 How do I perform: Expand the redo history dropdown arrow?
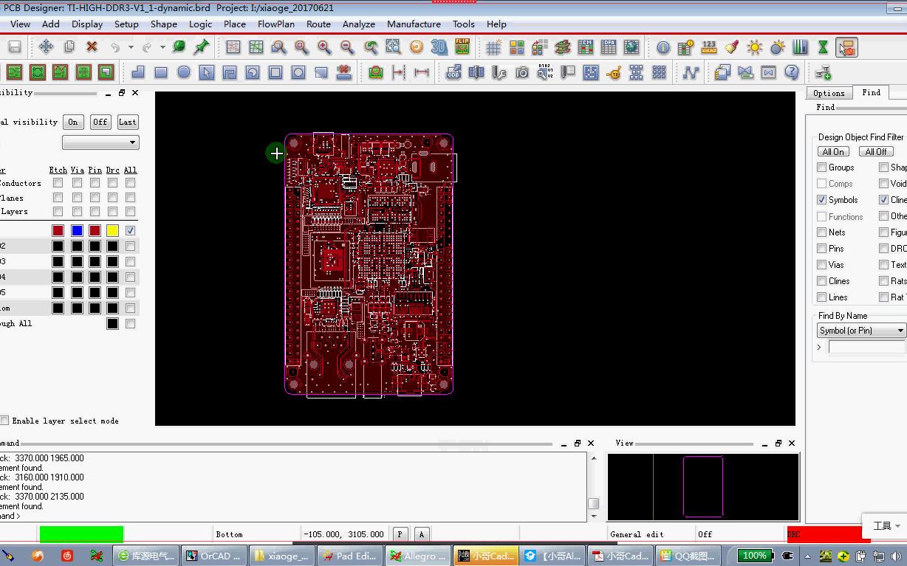coord(162,47)
